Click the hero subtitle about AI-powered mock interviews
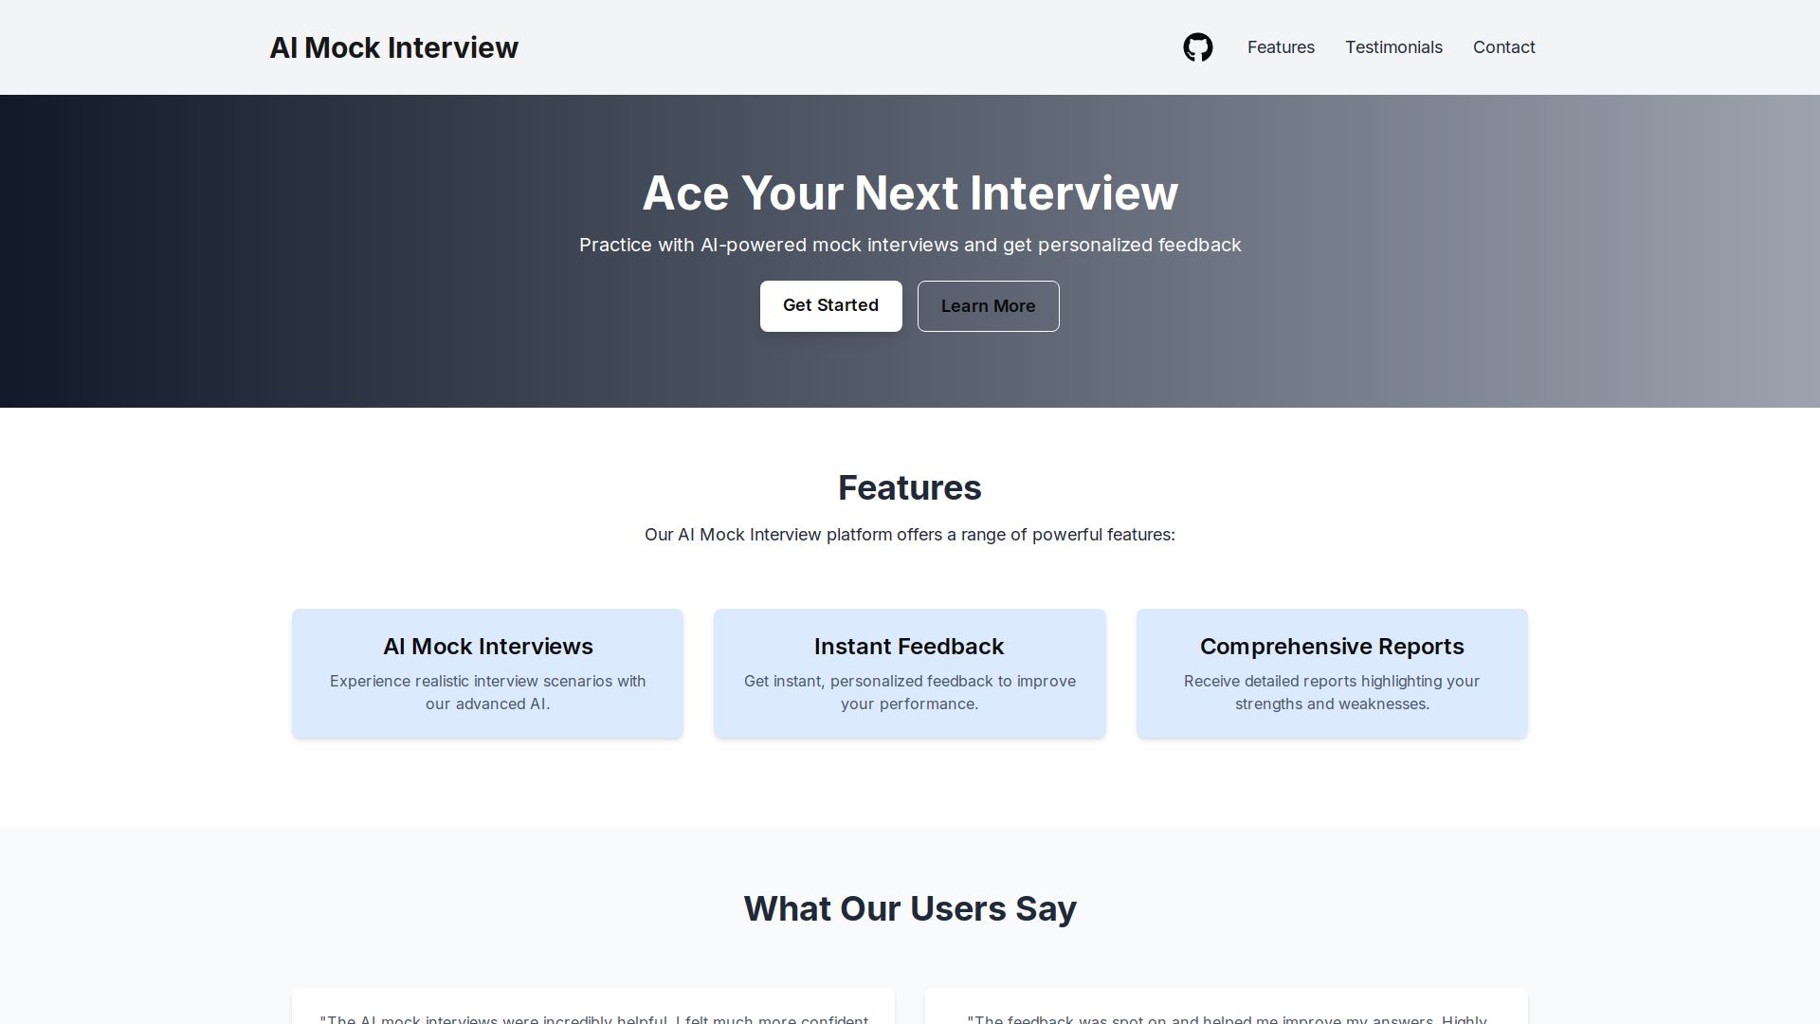This screenshot has height=1024, width=1820. (909, 245)
